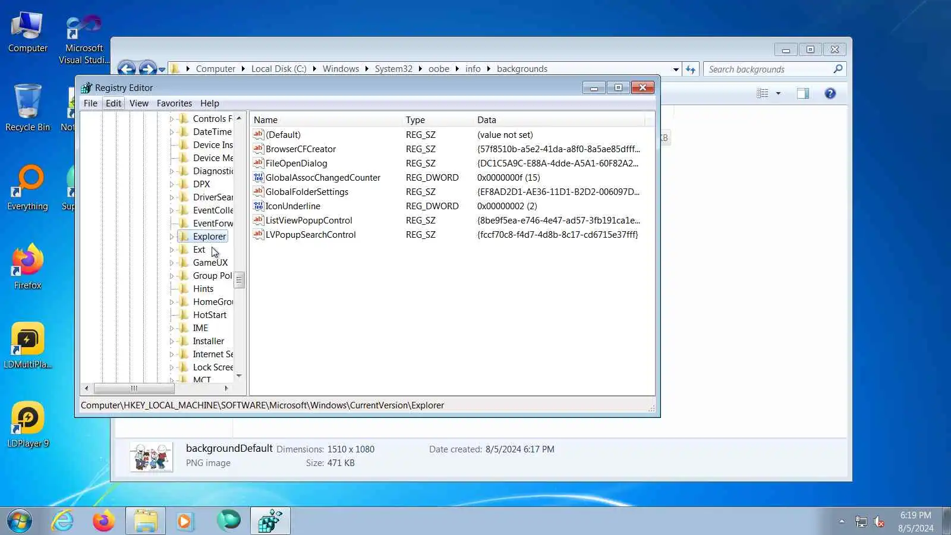Open the Explorer address bar history dropdown
The height and width of the screenshot is (535, 951).
click(676, 69)
